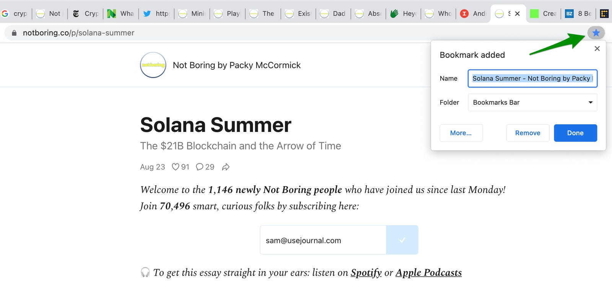612x302 pixels.
Task: Click the blue bookmark star icon
Action: [x=596, y=33]
